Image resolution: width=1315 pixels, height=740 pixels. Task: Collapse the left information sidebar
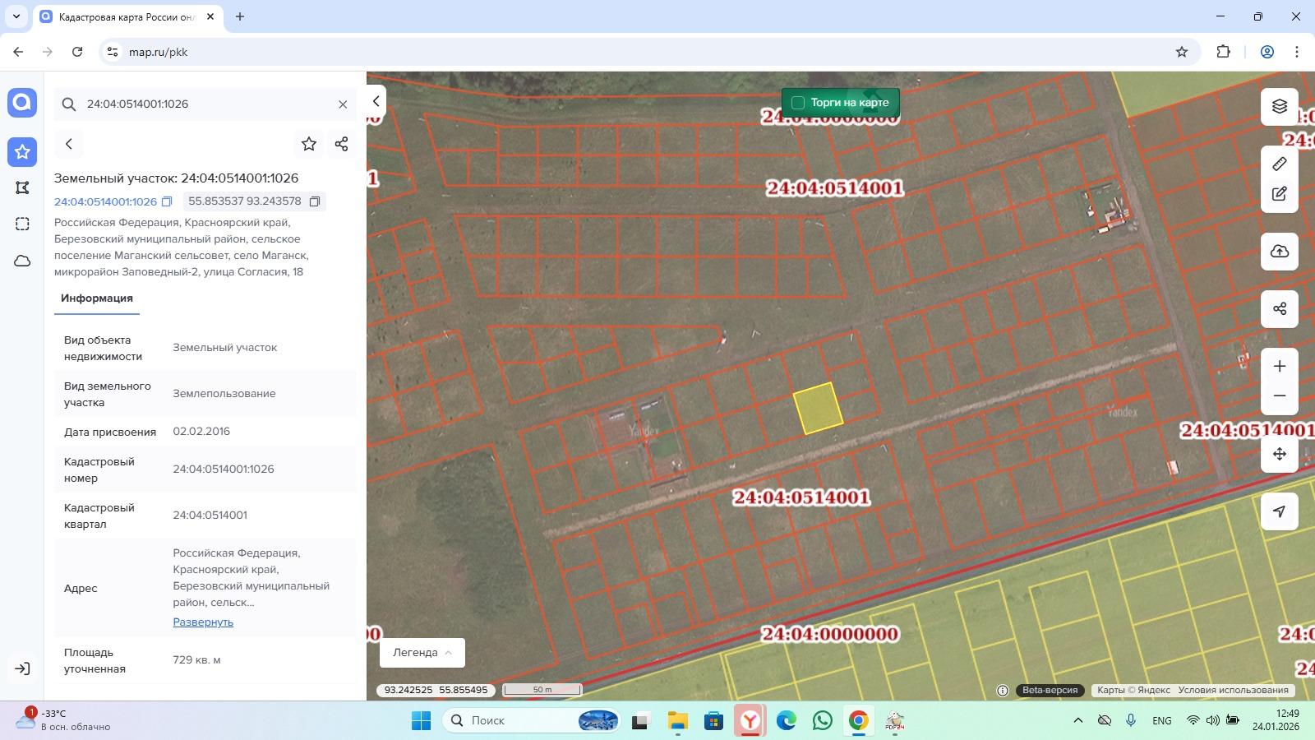(376, 101)
